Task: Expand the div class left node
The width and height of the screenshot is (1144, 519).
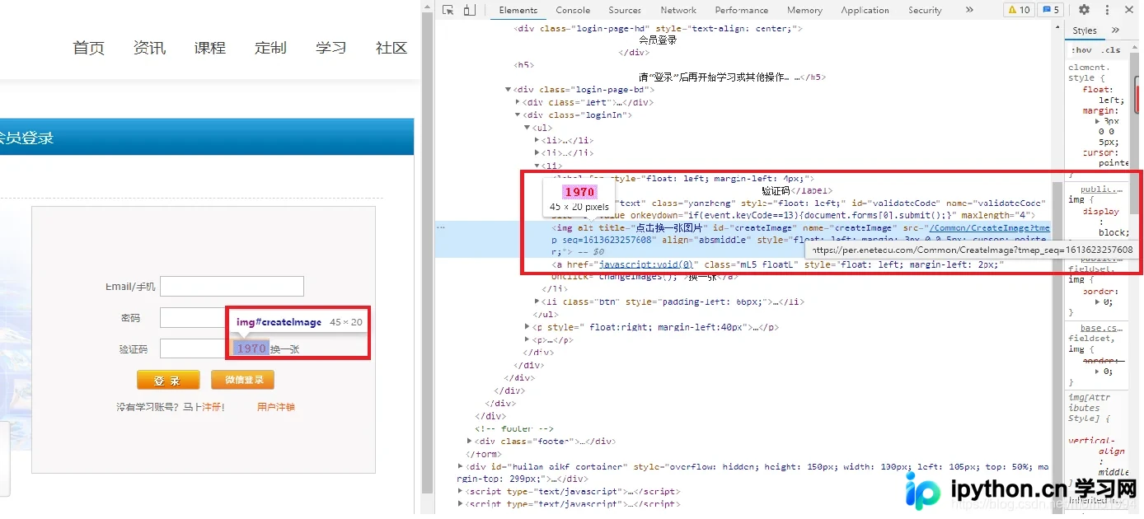Action: pyautogui.click(x=518, y=103)
